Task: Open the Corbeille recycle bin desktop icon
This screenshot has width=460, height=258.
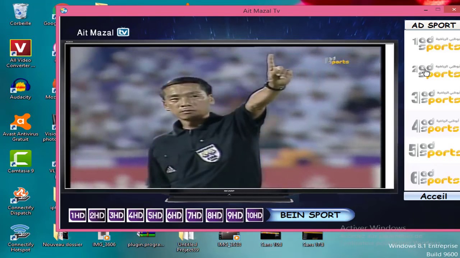Action: coord(20,15)
